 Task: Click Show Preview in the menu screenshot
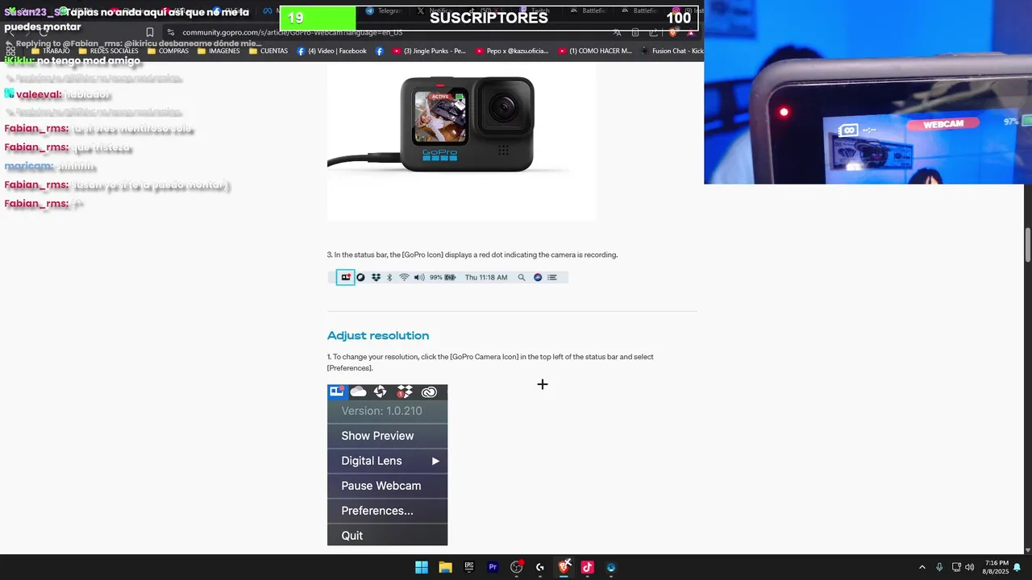[377, 436]
